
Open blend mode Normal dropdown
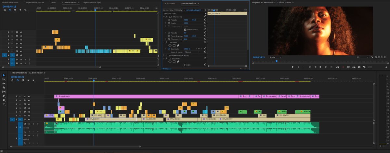[x=192, y=52]
